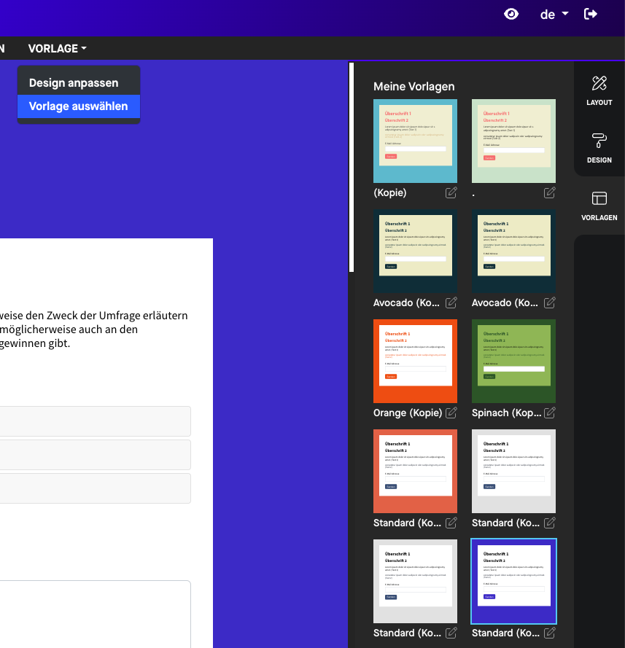Click edit icon for the dot-named template
The width and height of the screenshot is (625, 648).
pos(550,192)
